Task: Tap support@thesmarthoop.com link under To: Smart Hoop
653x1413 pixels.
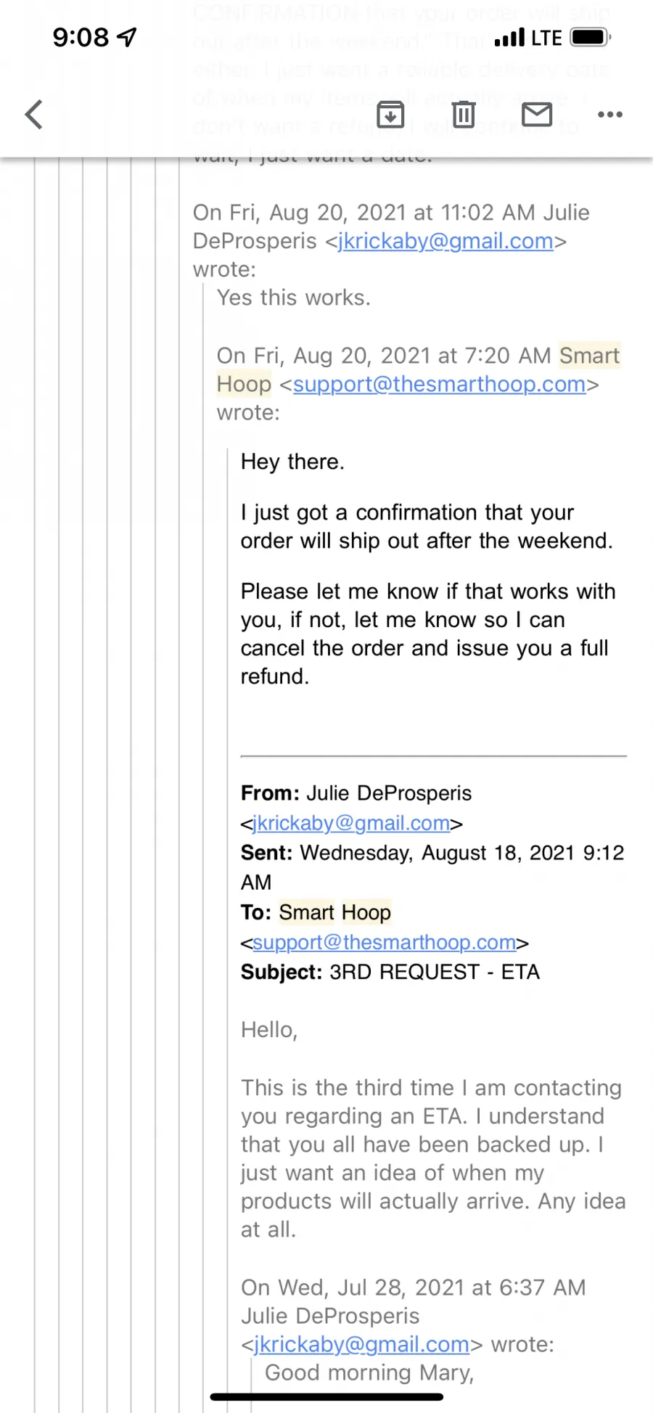Action: coord(385,942)
